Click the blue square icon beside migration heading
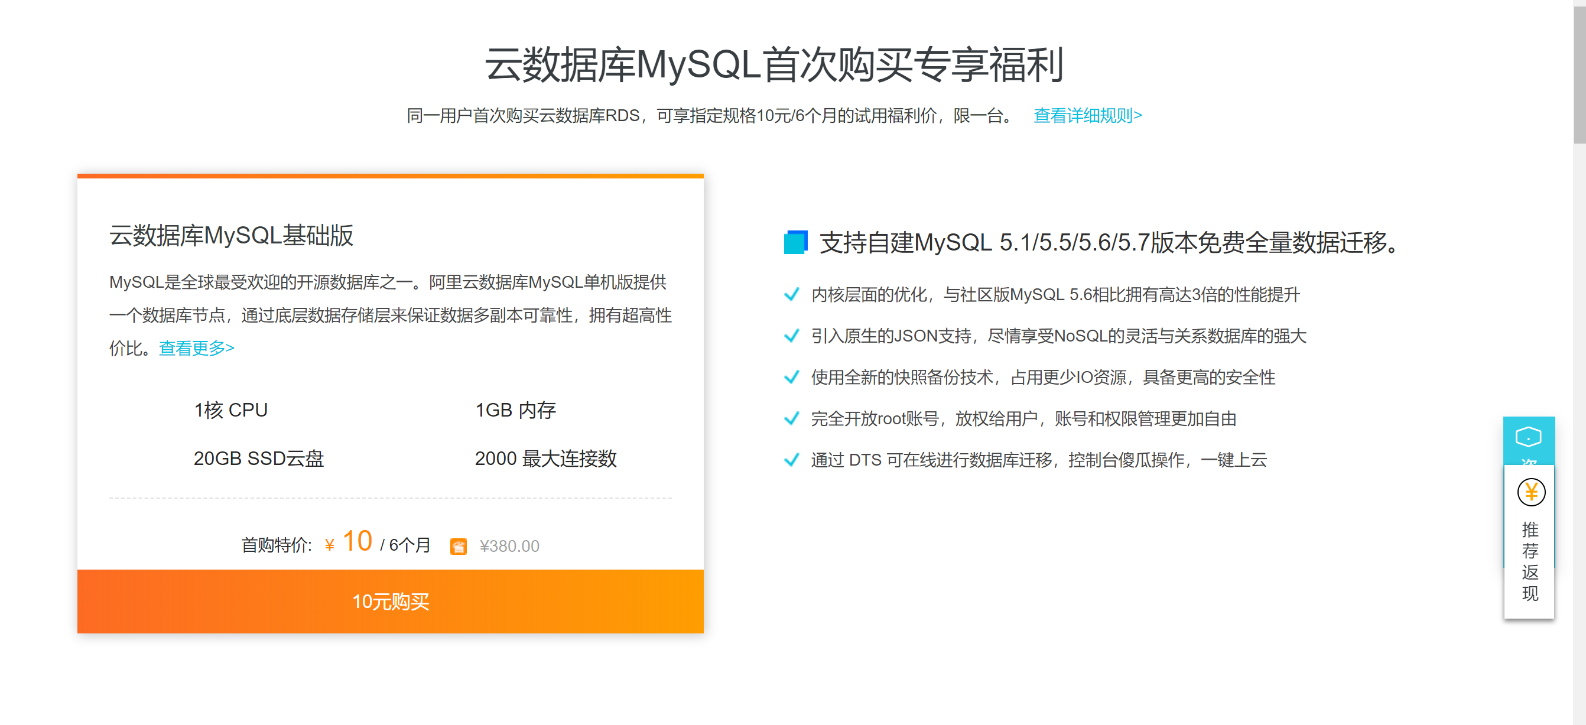Image resolution: width=1586 pixels, height=725 pixels. 795,242
